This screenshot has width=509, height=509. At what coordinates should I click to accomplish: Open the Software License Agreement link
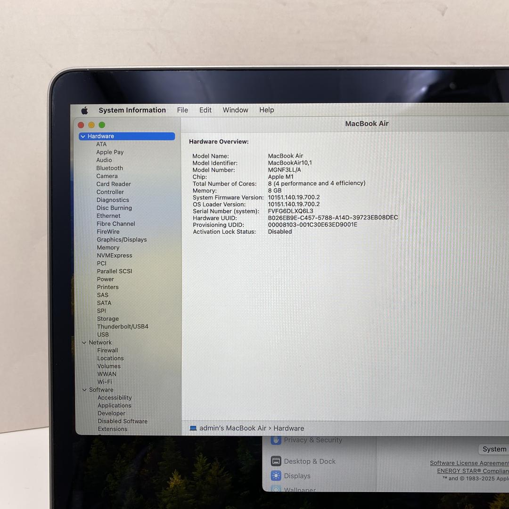[469, 463]
